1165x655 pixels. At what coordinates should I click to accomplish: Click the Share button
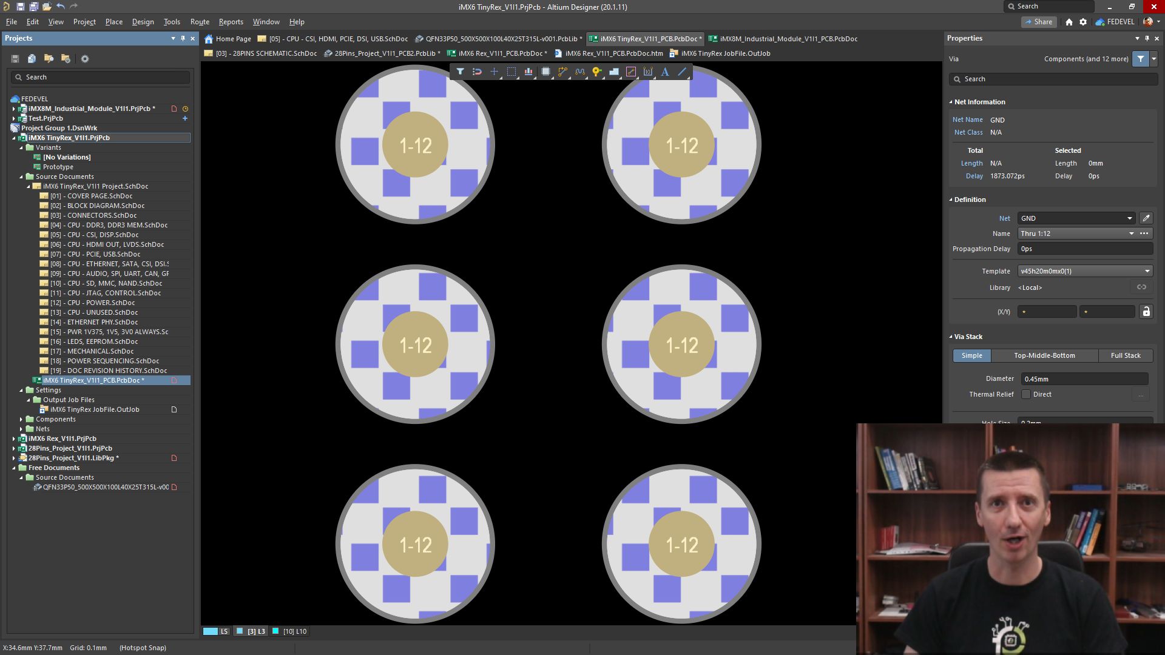pos(1038,22)
